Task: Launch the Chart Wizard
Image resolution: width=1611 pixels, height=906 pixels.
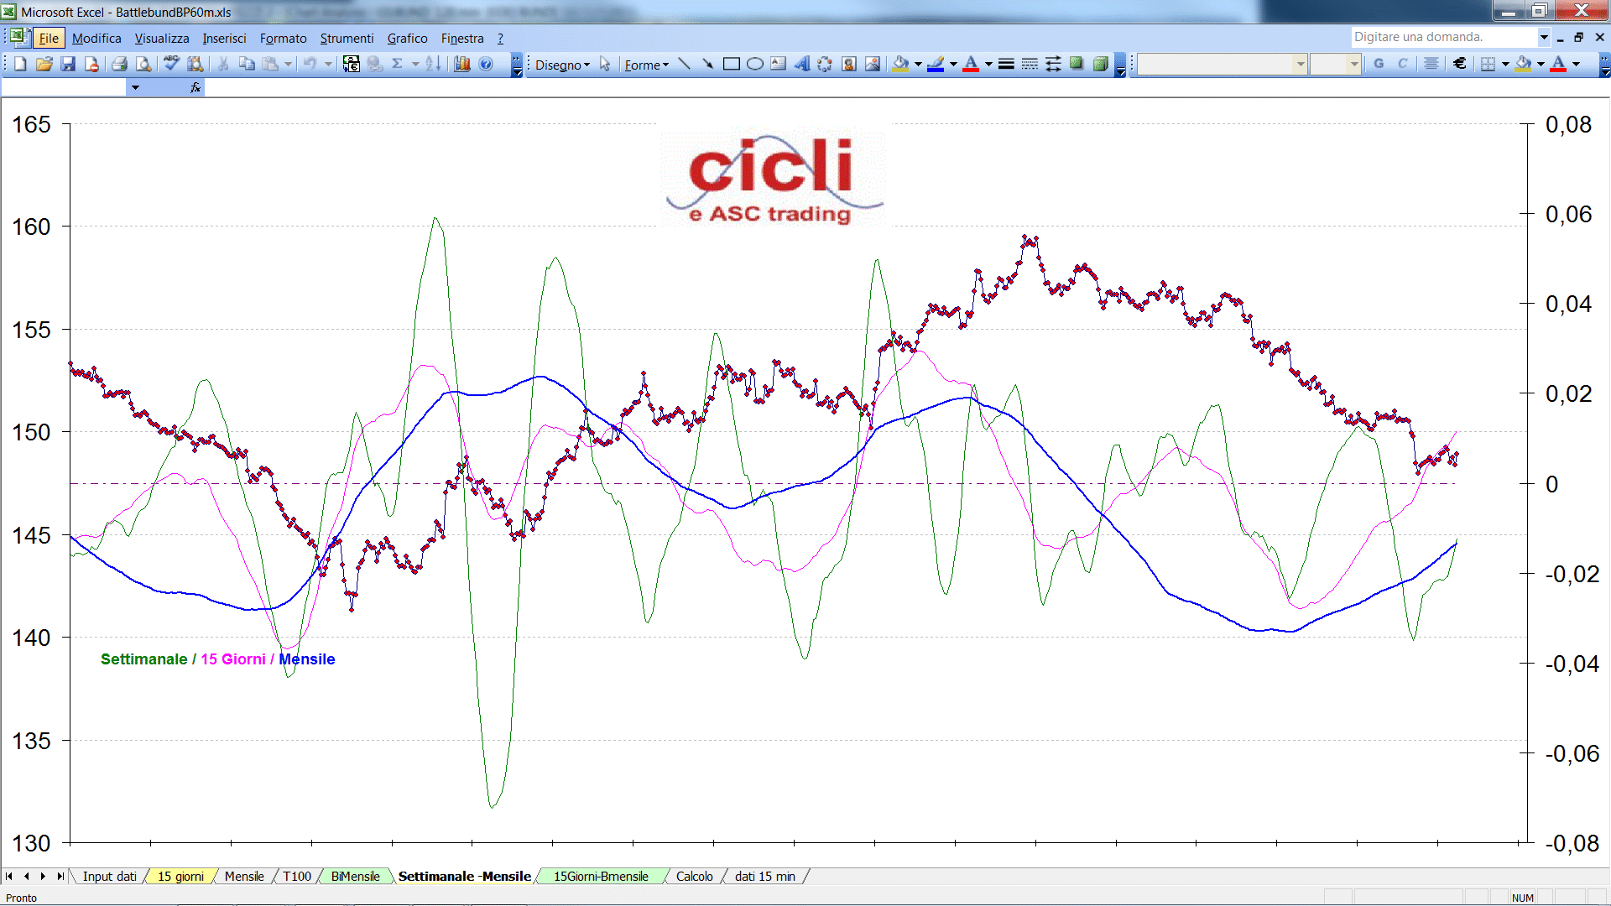Action: [461, 64]
